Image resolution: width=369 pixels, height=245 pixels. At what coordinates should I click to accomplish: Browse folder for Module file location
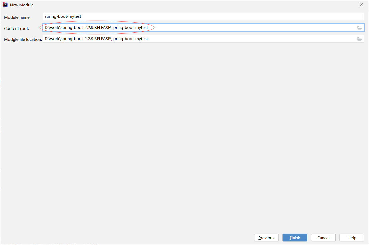359,39
